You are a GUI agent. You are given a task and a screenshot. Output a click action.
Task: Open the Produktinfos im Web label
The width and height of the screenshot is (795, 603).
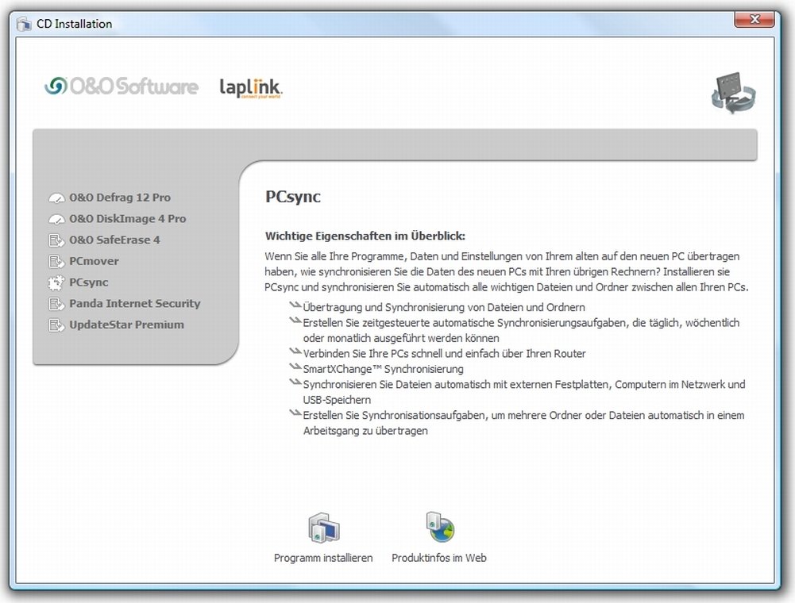439,558
